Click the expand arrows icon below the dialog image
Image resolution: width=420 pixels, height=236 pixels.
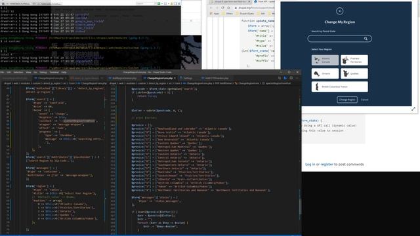(413, 109)
